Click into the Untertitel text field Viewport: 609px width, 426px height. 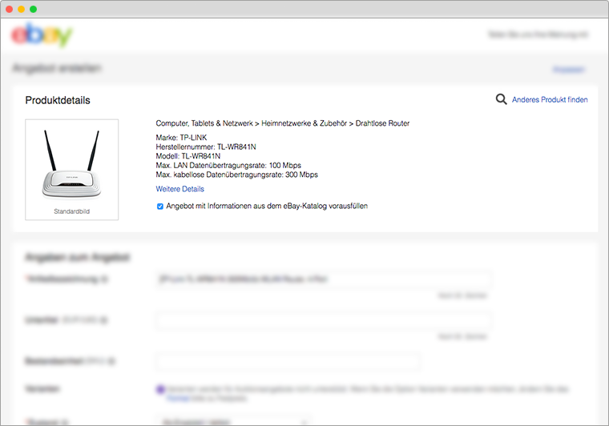coord(323,320)
